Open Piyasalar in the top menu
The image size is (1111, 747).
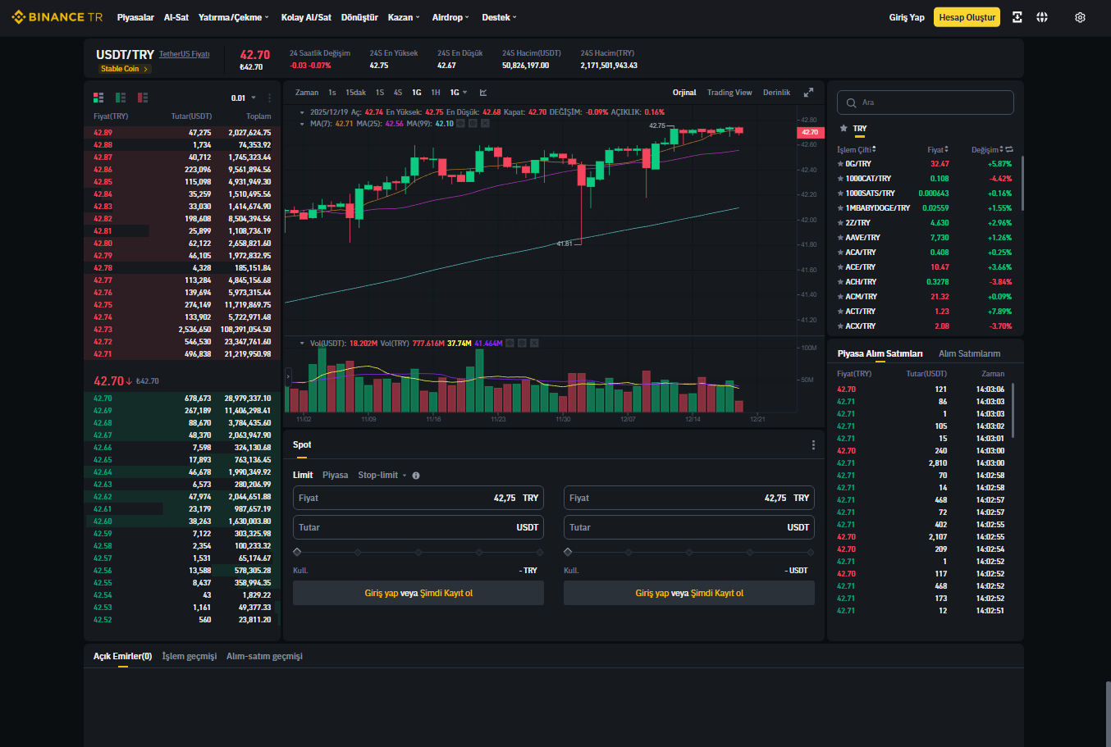point(135,17)
